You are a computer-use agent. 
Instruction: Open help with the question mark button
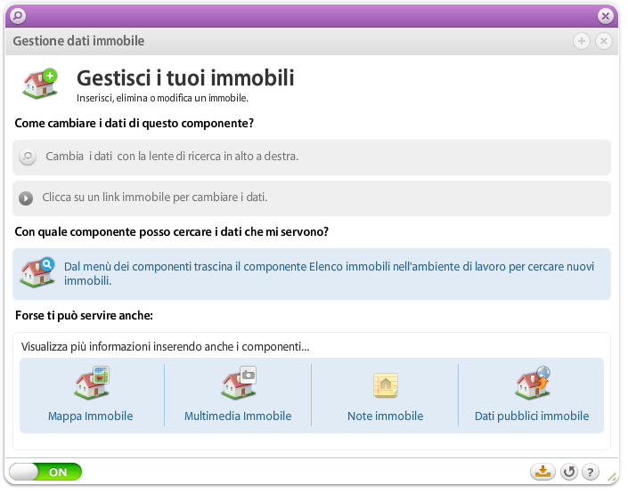coord(591,473)
